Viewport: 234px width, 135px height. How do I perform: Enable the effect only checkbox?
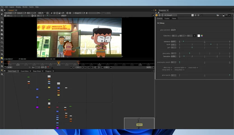click(x=172, y=68)
